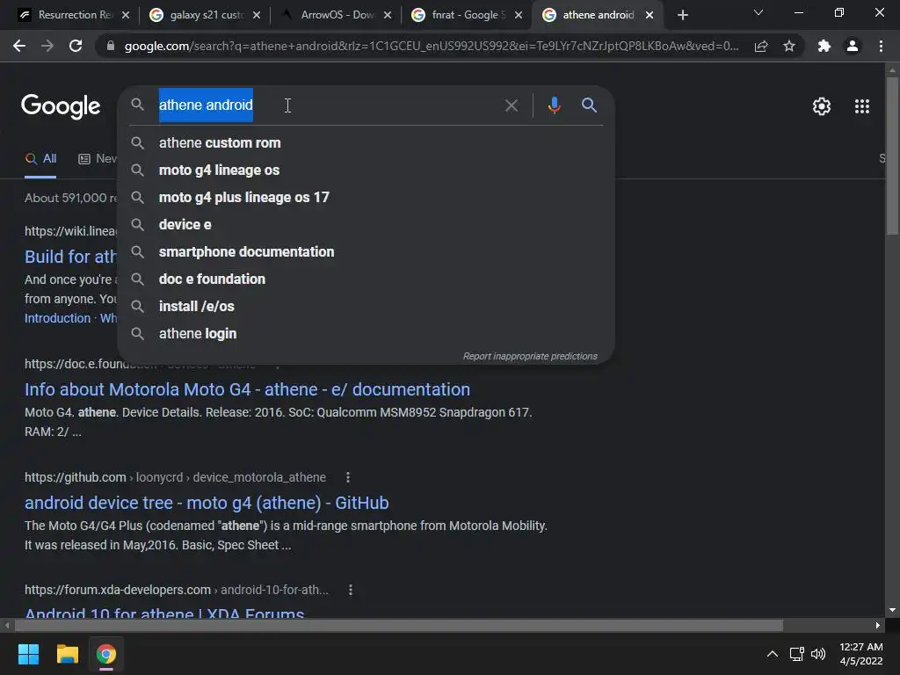Viewport: 900px width, 675px height.
Task: Open Chrome three-dot menu
Action: [x=881, y=46]
